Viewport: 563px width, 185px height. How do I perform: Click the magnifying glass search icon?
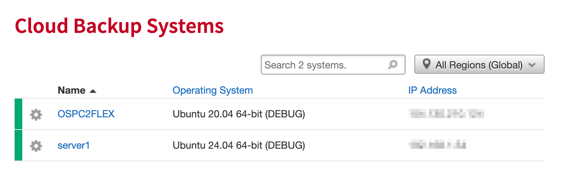coord(392,65)
